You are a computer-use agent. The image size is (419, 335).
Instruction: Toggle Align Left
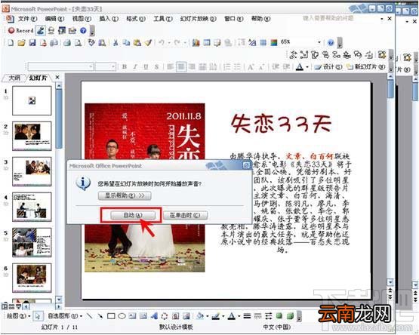(170, 67)
